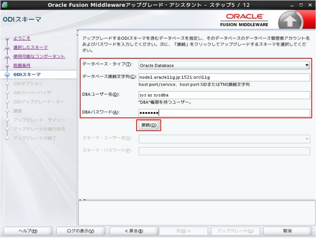Click the アップグレード・サマリー step label
This screenshot has width=316, height=238.
(39, 120)
